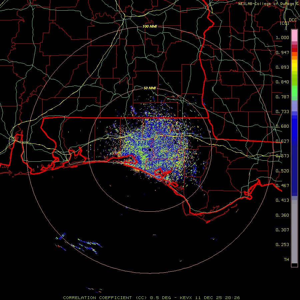This screenshot has height=300, width=300.
Task: Click the 0.467 color scale value
Action: pyautogui.click(x=282, y=185)
